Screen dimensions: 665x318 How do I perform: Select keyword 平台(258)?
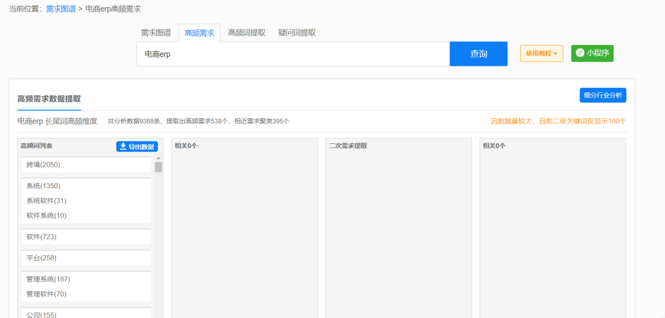click(86, 258)
